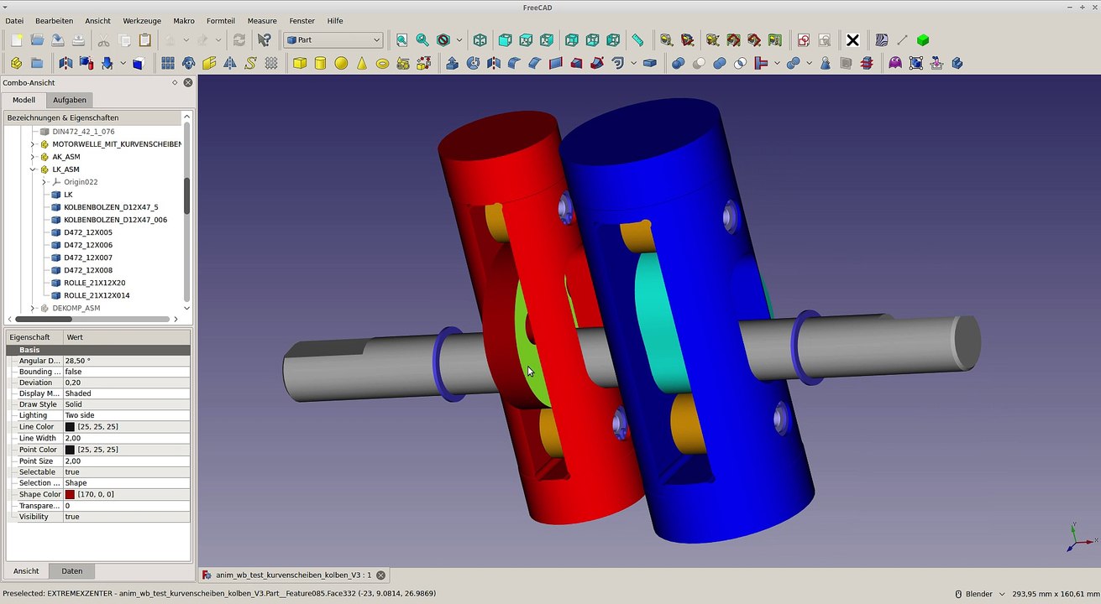
Task: Click the Mirror tool icon
Action: pyautogui.click(x=493, y=63)
